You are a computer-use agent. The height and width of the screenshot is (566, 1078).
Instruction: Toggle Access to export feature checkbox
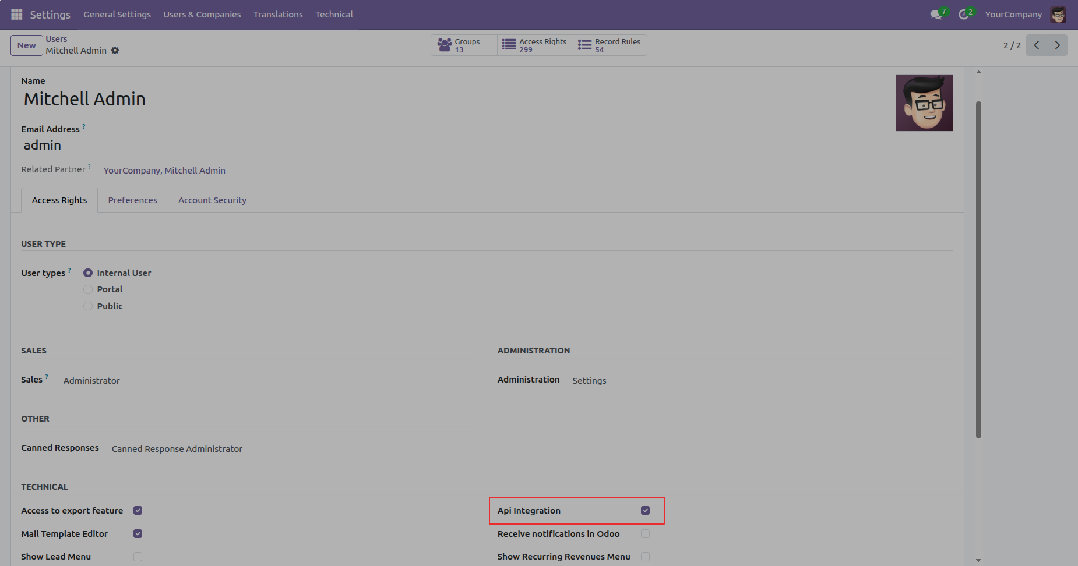point(138,511)
